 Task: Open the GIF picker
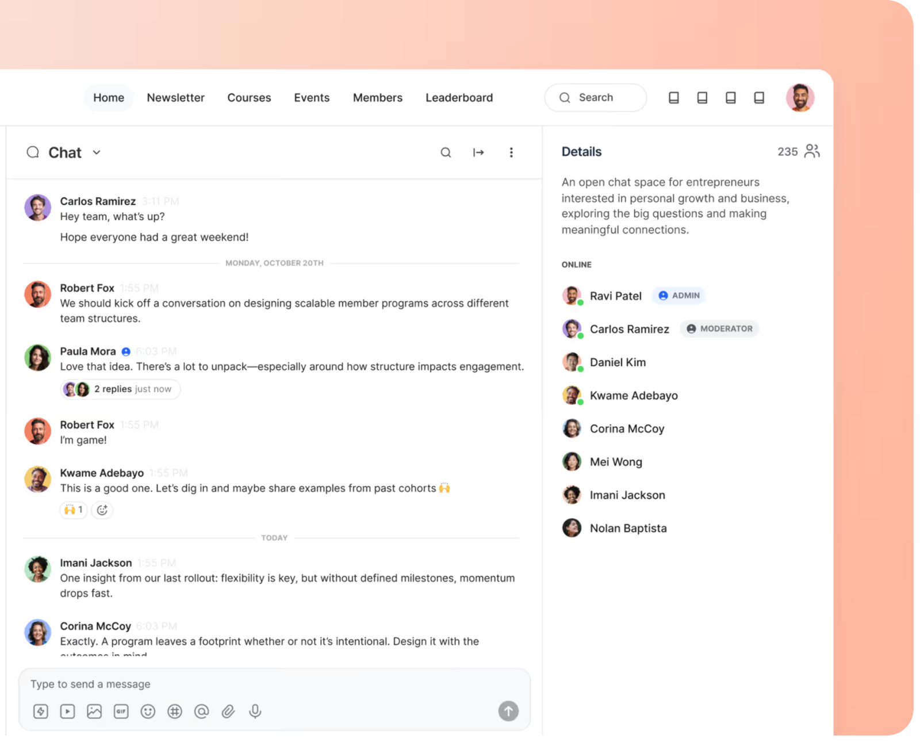coord(121,712)
